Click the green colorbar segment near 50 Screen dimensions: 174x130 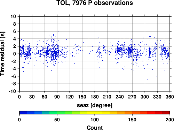coord(57,113)
